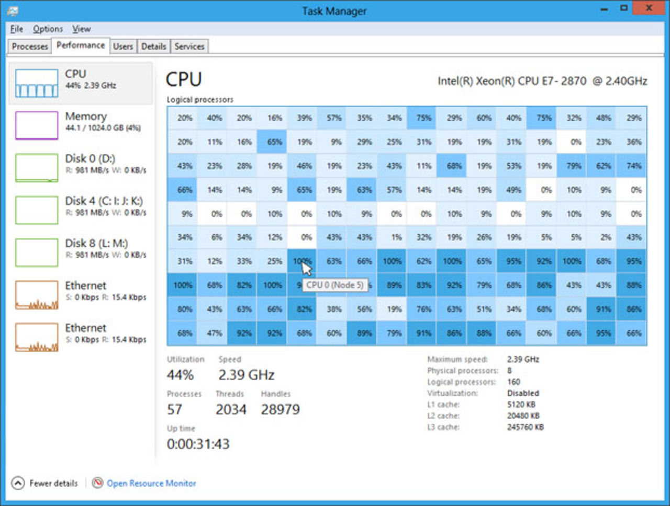Open the View menu
The width and height of the screenshot is (670, 506).
pos(81,29)
